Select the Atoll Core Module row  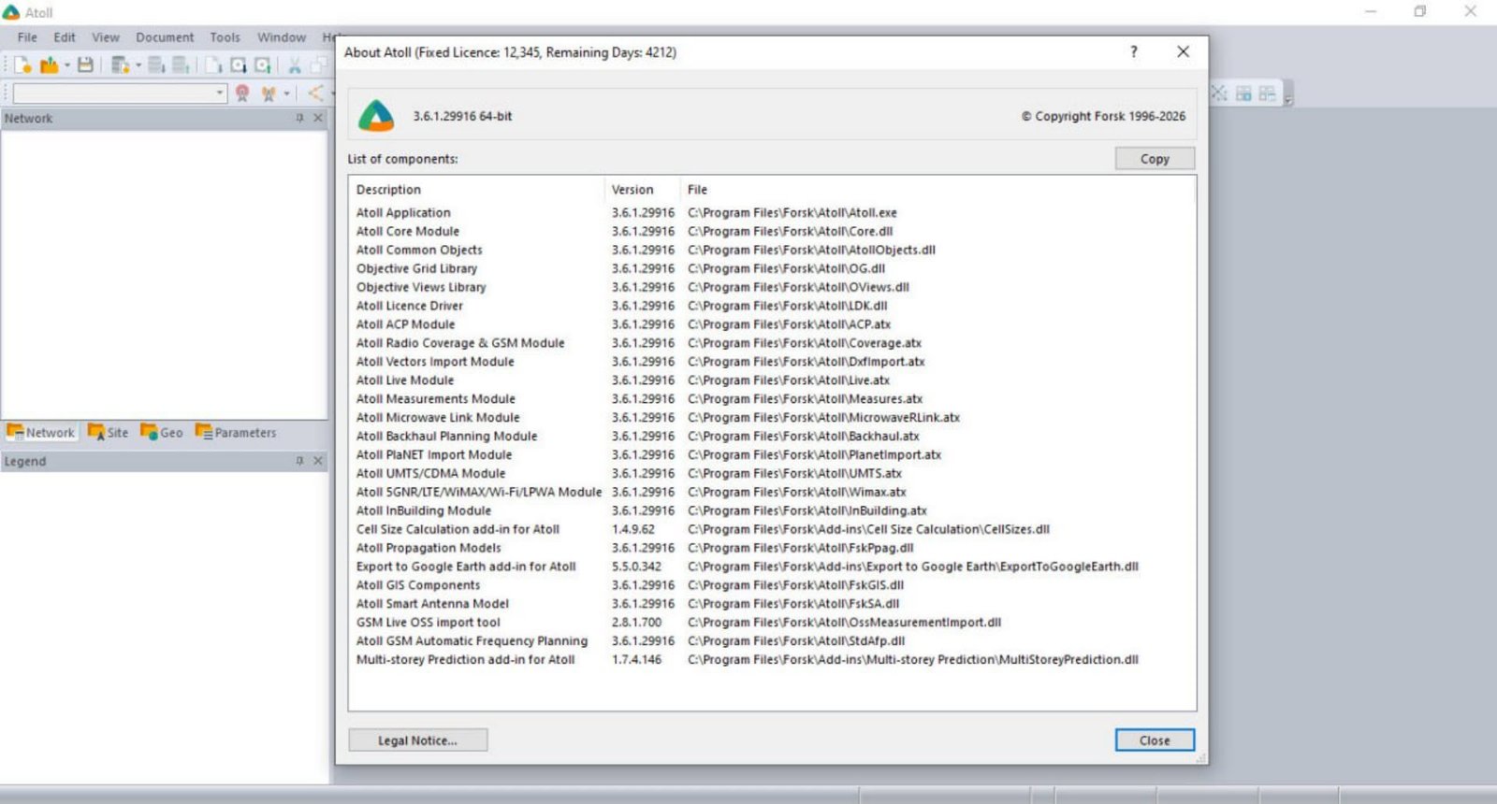[x=772, y=231]
